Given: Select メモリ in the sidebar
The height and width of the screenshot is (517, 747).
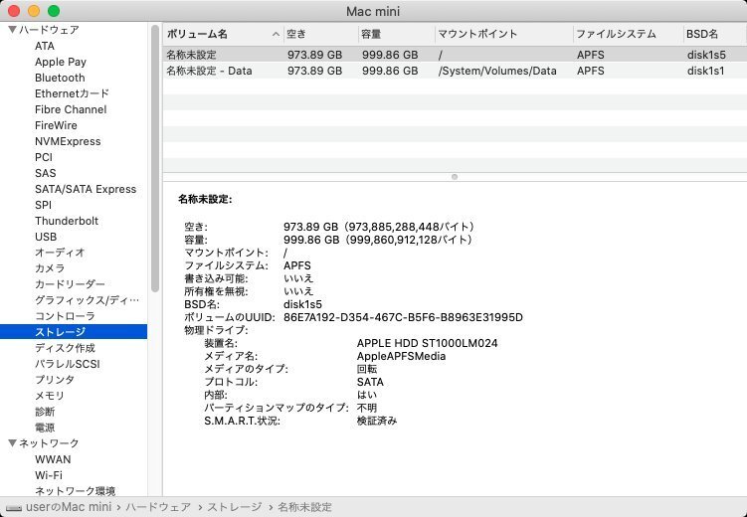Looking at the screenshot, I should pos(50,396).
